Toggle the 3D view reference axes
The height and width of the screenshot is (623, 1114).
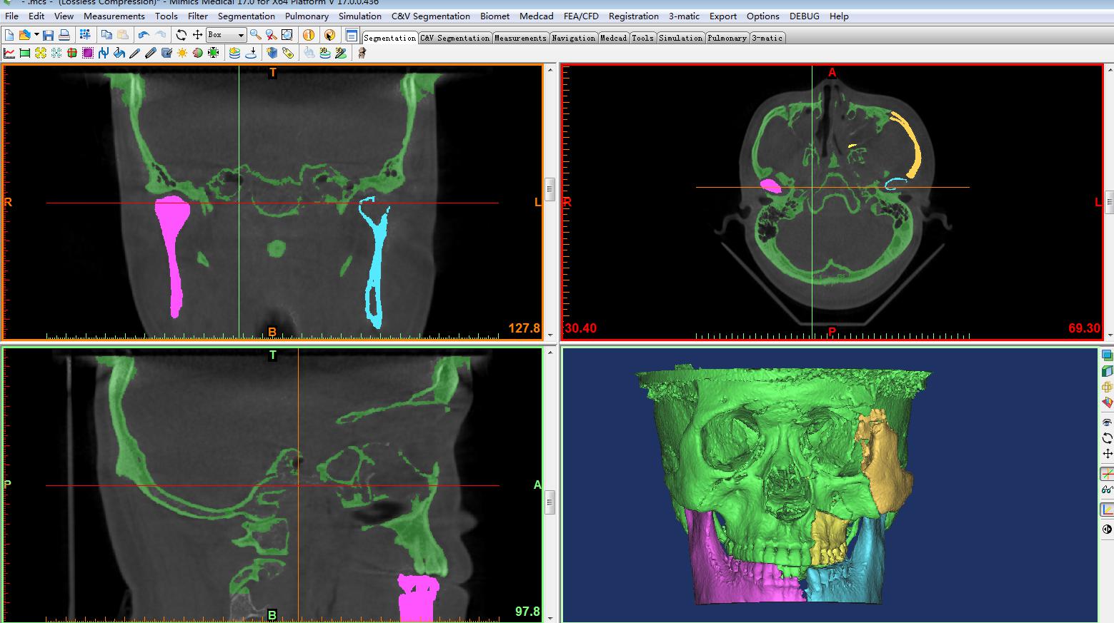coord(1107,510)
